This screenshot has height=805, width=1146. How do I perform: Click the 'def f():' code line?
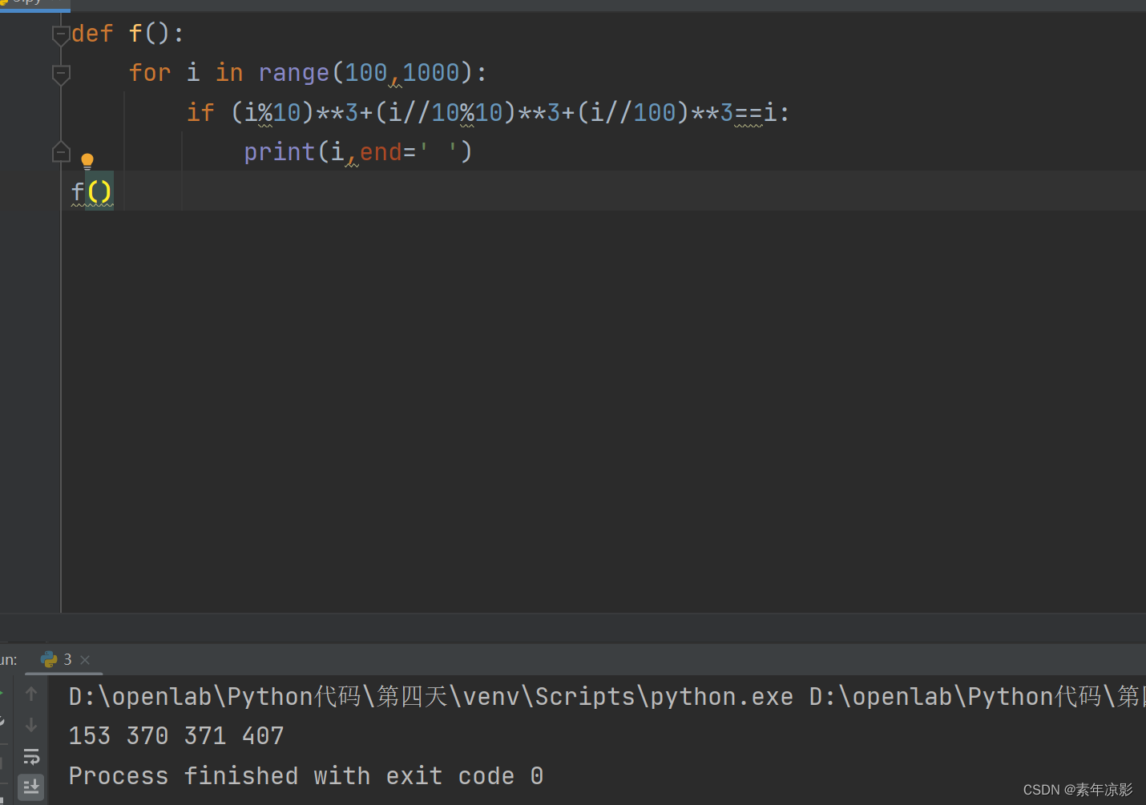(127, 34)
